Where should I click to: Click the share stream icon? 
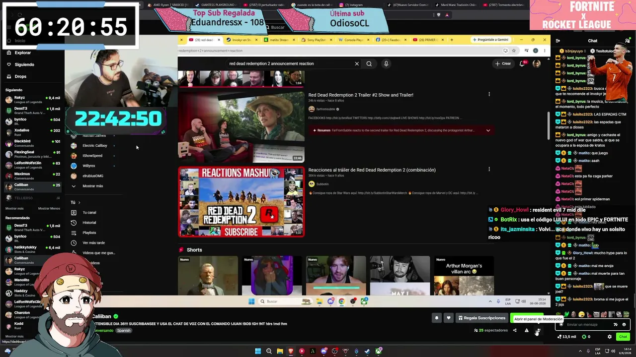(x=515, y=330)
